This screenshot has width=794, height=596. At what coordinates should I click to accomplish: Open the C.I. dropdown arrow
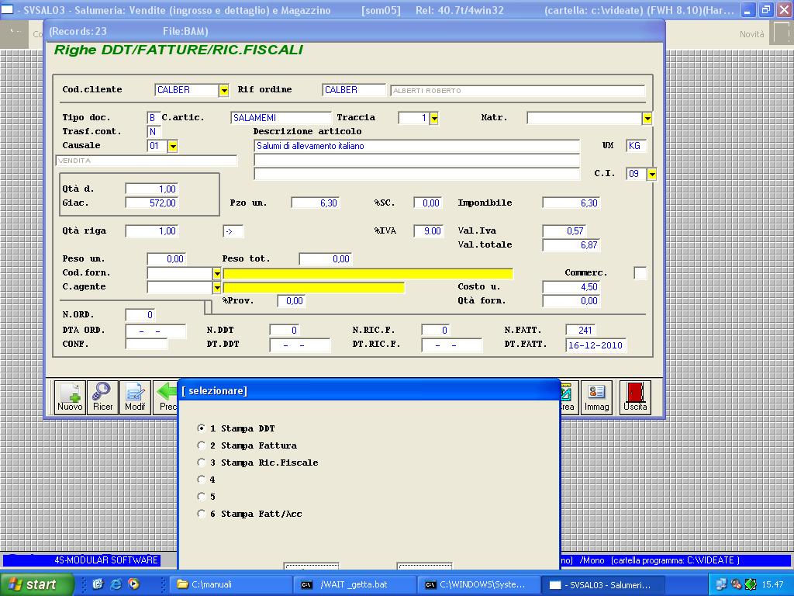click(651, 174)
